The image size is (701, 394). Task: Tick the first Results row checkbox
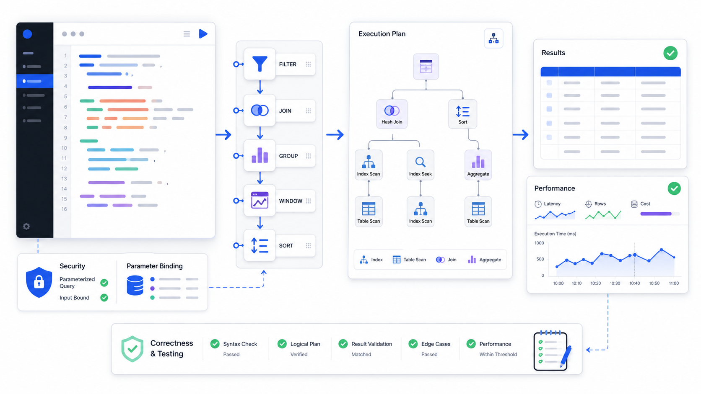tap(549, 83)
